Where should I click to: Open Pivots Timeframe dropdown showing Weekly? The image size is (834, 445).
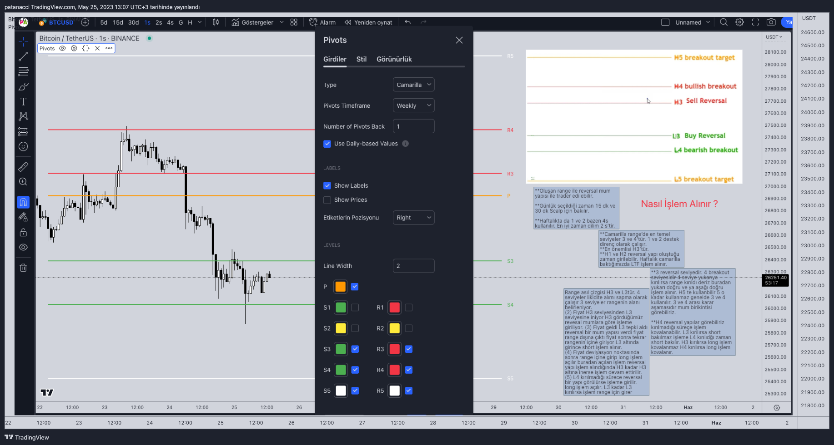[413, 105]
